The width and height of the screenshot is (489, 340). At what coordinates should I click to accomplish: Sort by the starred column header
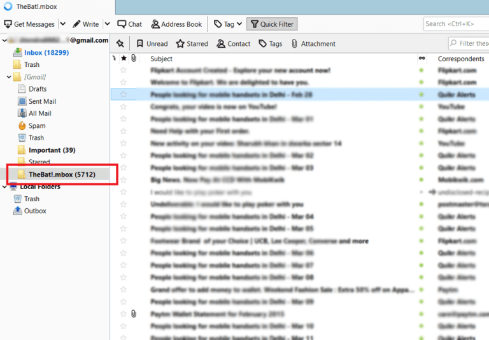pos(124,59)
